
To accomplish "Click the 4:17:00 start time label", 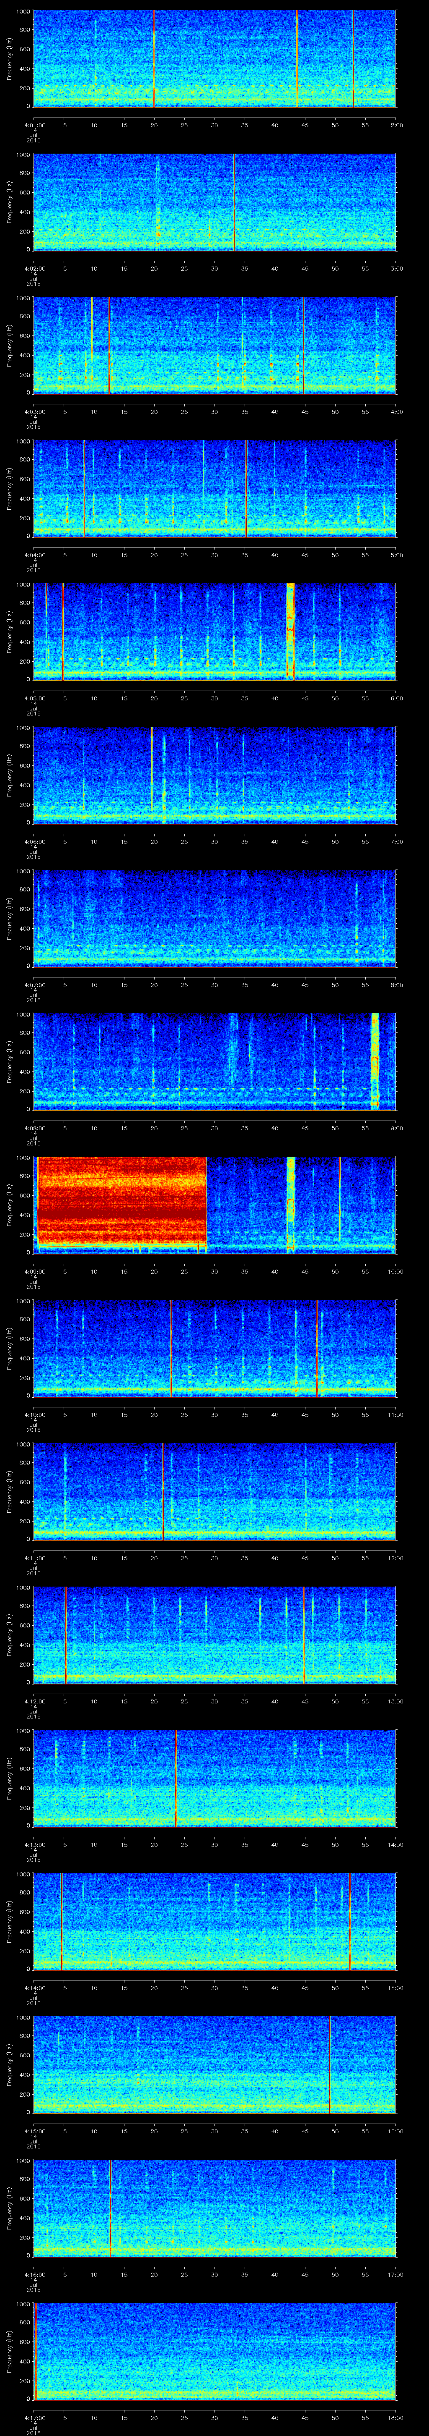I will [x=34, y=2417].
